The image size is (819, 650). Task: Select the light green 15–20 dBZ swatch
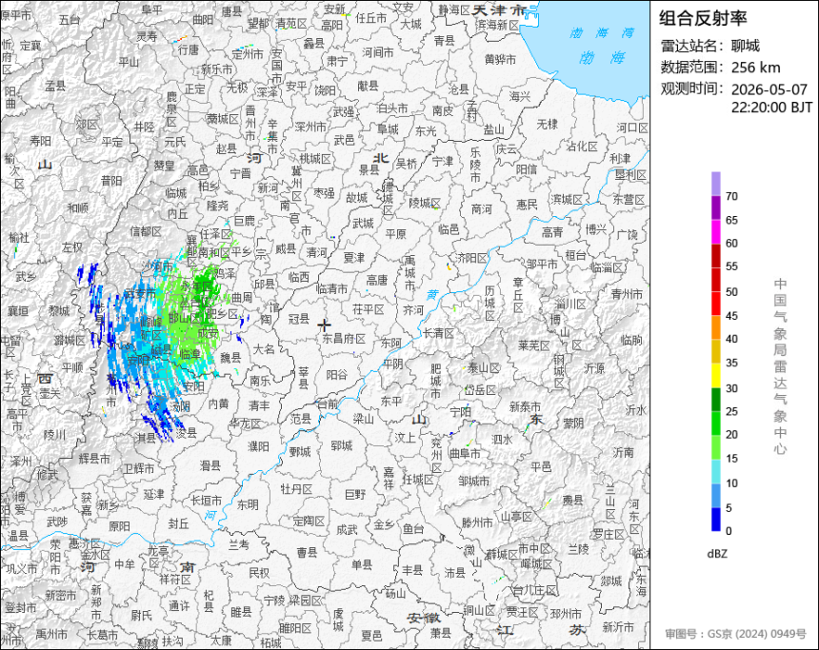pos(715,447)
